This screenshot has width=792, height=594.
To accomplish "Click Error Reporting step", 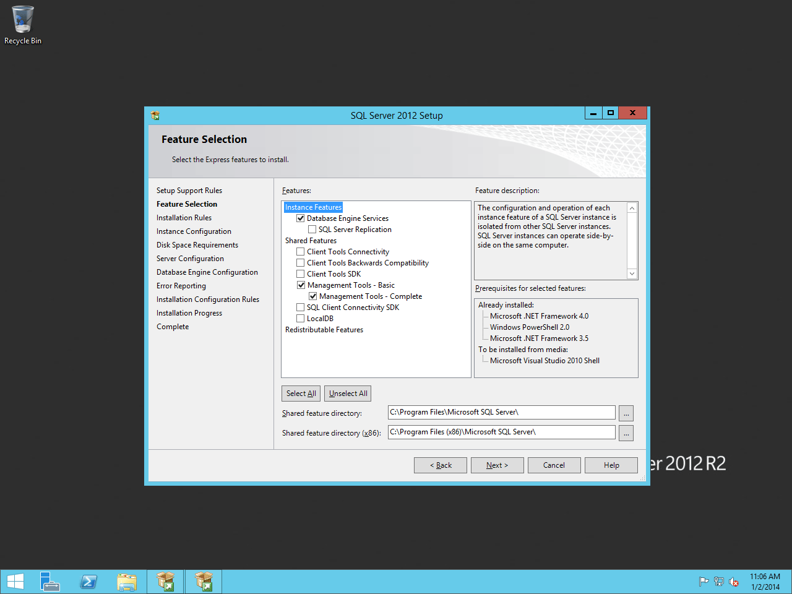I will coord(181,286).
